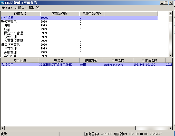Select the 系统公用 session row
Viewport: 175px width, 136px height.
[x=87, y=65]
